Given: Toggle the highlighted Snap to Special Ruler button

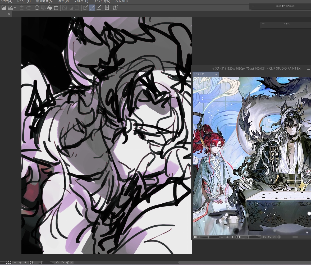Looking at the screenshot, I should click(92, 8).
